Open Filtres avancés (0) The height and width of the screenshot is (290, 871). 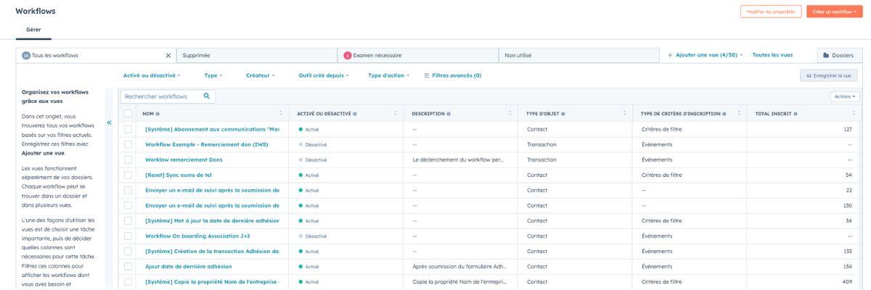point(453,75)
